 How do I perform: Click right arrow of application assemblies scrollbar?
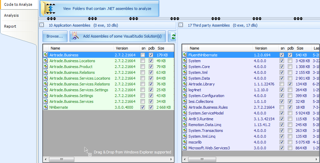pyautogui.click(x=171, y=159)
